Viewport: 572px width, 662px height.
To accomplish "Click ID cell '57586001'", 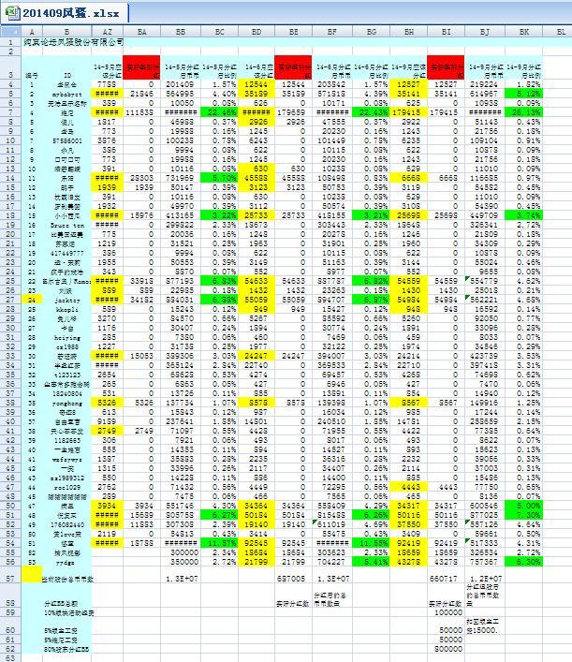I will click(x=66, y=140).
